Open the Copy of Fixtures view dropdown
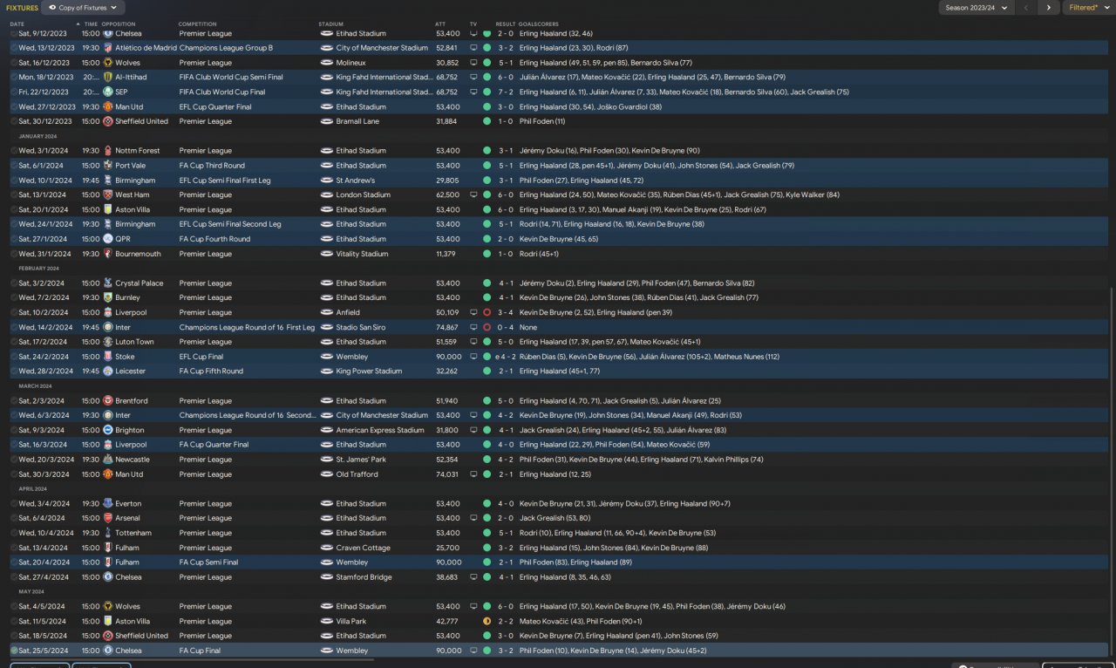 click(x=82, y=8)
